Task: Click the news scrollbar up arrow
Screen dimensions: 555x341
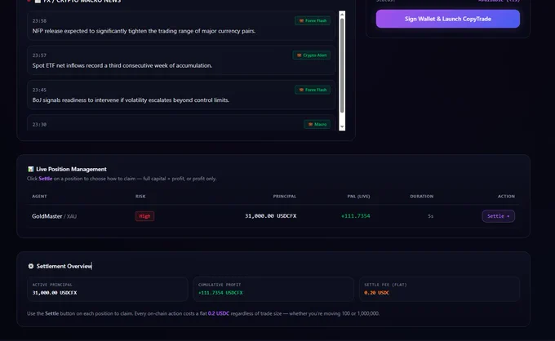Action: pyautogui.click(x=342, y=14)
